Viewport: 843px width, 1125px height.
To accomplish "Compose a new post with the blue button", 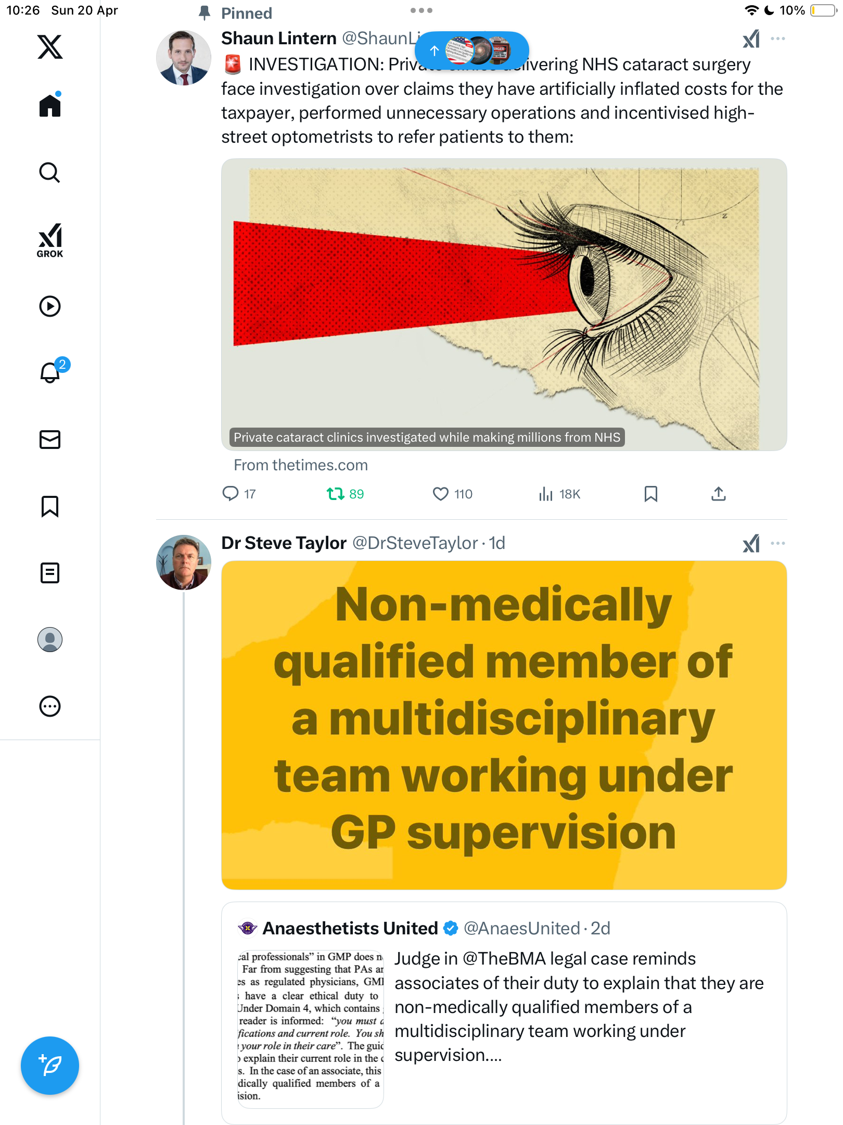I will pos(50,1066).
